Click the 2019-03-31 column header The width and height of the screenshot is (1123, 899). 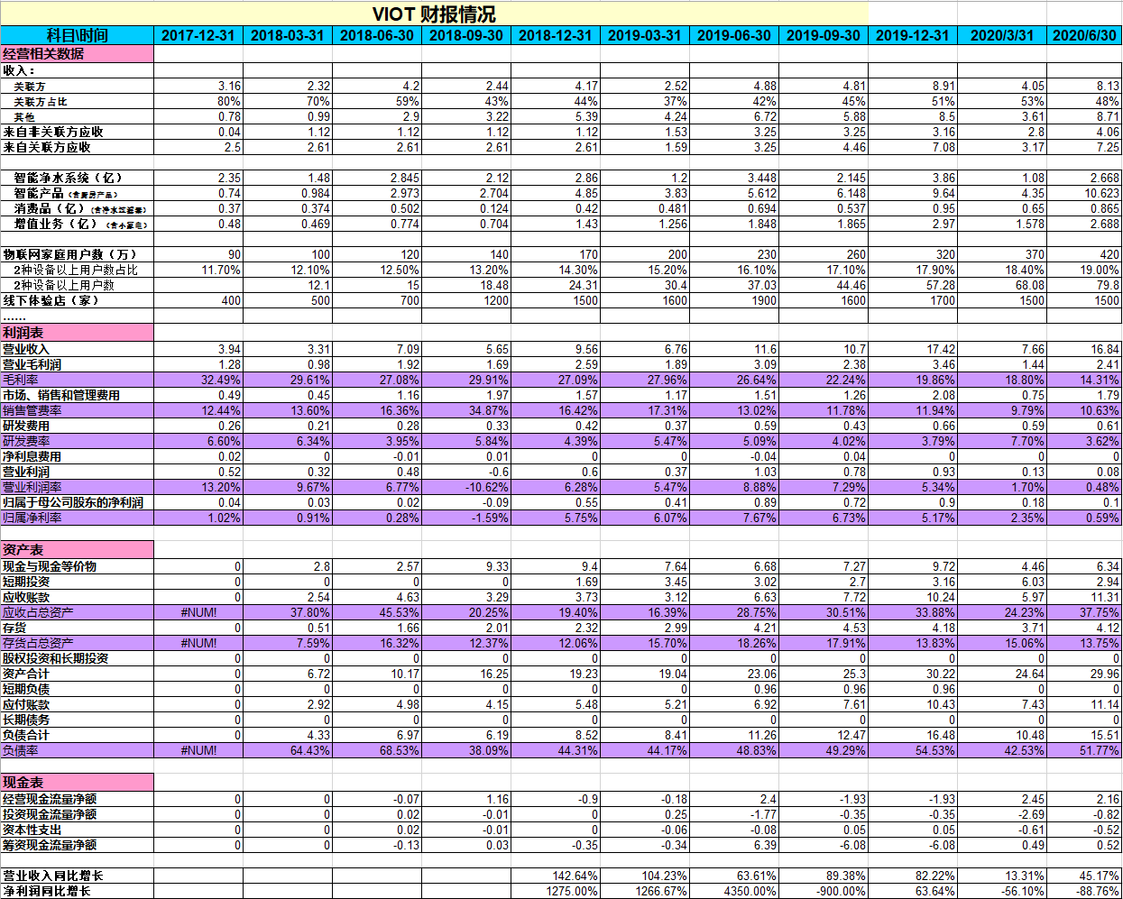pyautogui.click(x=645, y=35)
